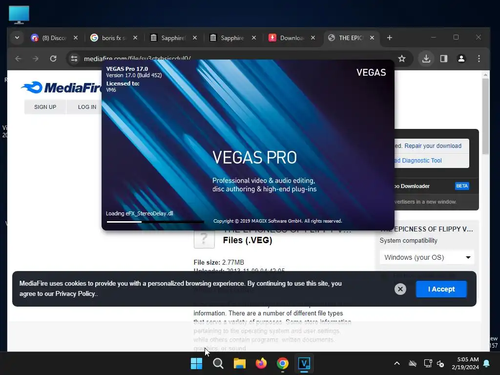The width and height of the screenshot is (500, 375).
Task: Click the unknown file type icon
Action: coord(204,239)
